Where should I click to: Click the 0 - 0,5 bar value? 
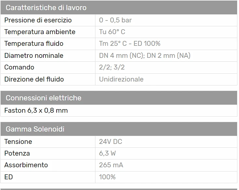(x=115, y=20)
